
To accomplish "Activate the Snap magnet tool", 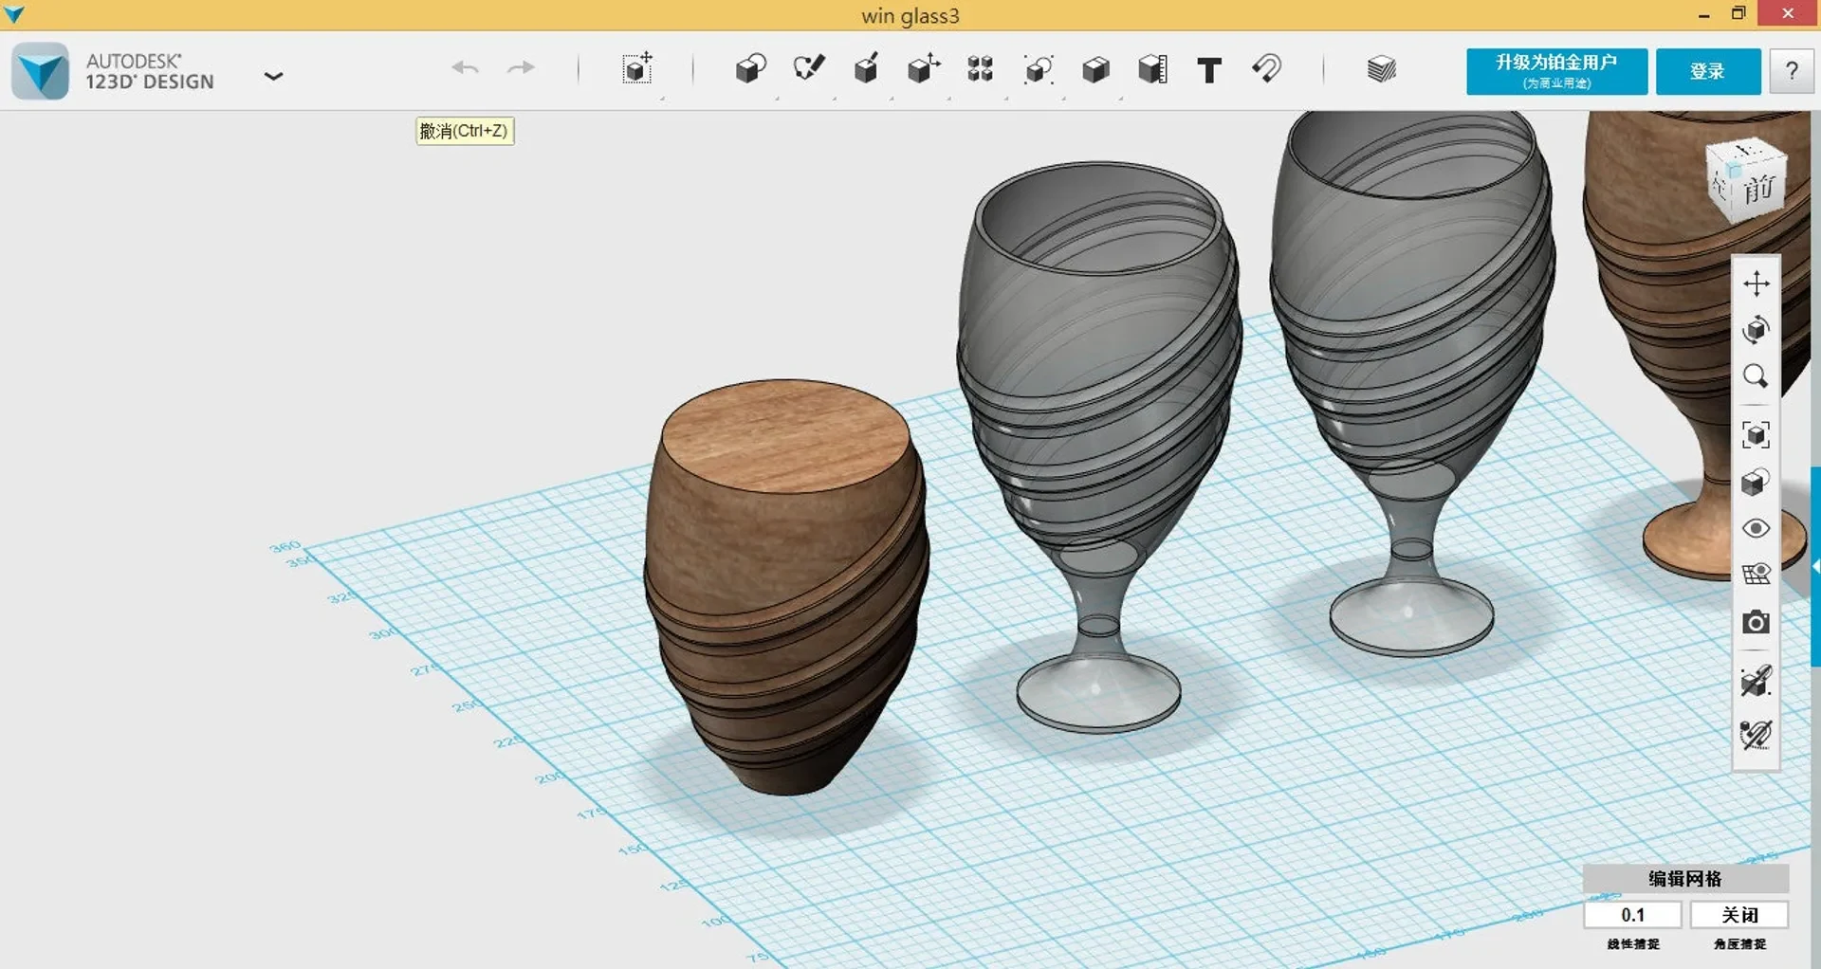I will tap(1267, 69).
